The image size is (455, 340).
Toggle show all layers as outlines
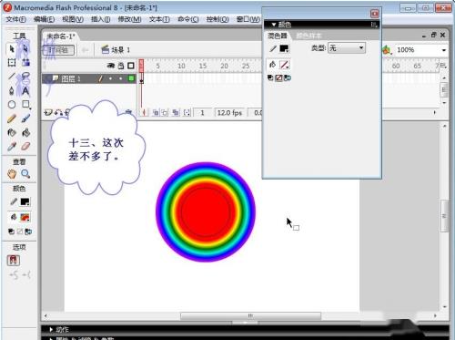[131, 66]
